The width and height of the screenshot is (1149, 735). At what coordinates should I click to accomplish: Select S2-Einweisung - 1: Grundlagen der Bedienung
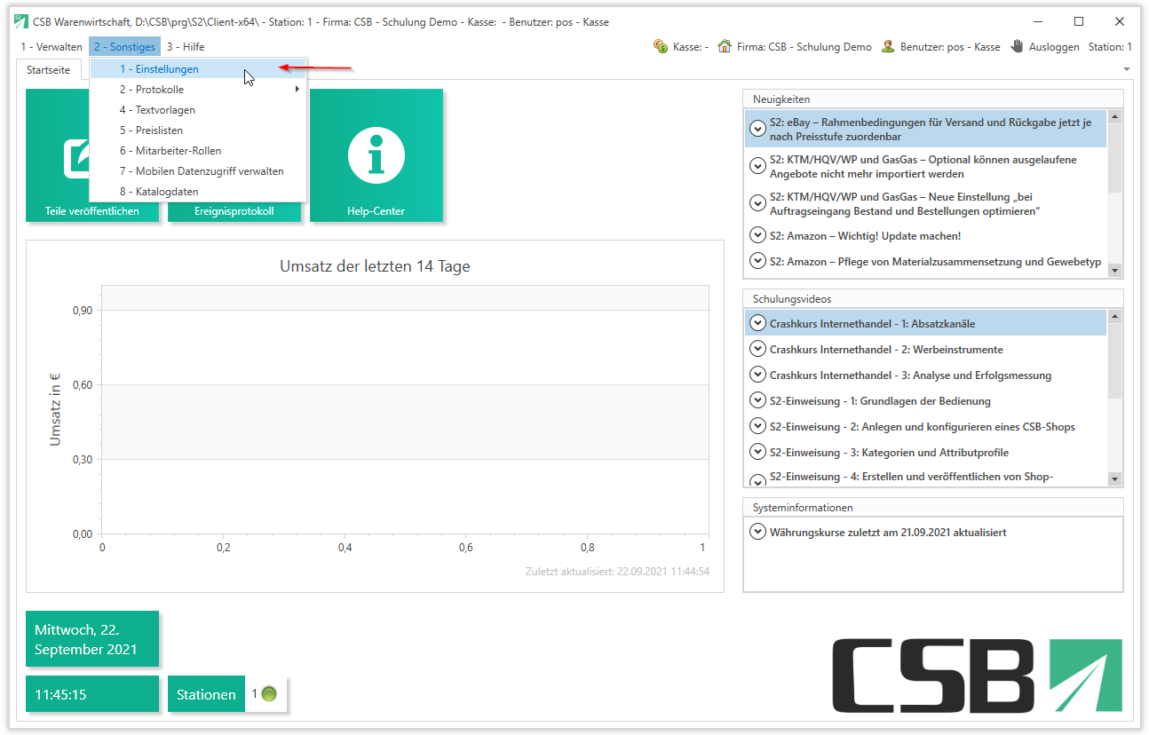tap(926, 401)
